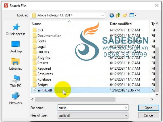
Task: Sort by the Name column header
Action: click(x=36, y=24)
